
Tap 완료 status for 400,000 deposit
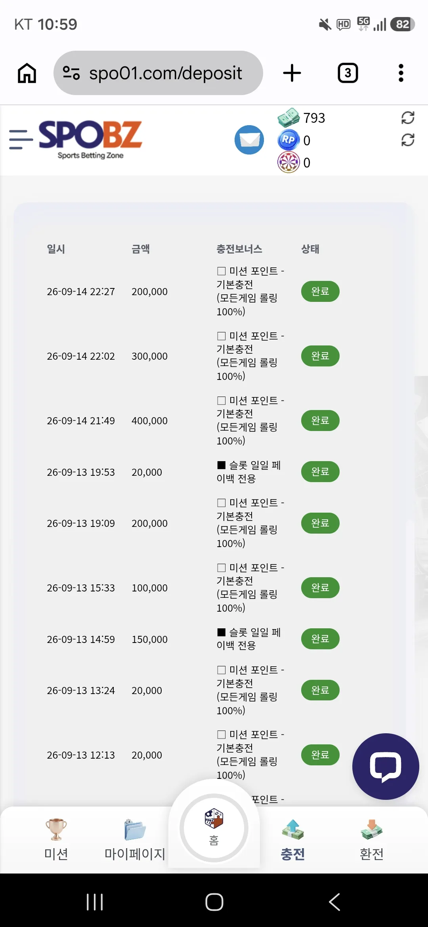[320, 420]
